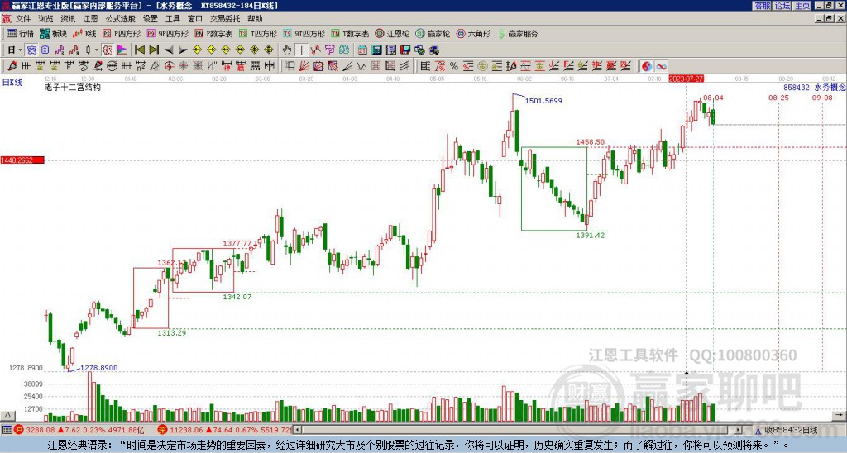Click the black right arrow icon
The width and height of the screenshot is (847, 453).
click(x=183, y=50)
